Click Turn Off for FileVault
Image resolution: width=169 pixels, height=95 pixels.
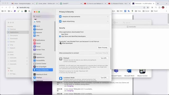(x=104, y=58)
